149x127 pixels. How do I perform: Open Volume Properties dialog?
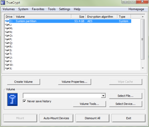click(x=74, y=82)
